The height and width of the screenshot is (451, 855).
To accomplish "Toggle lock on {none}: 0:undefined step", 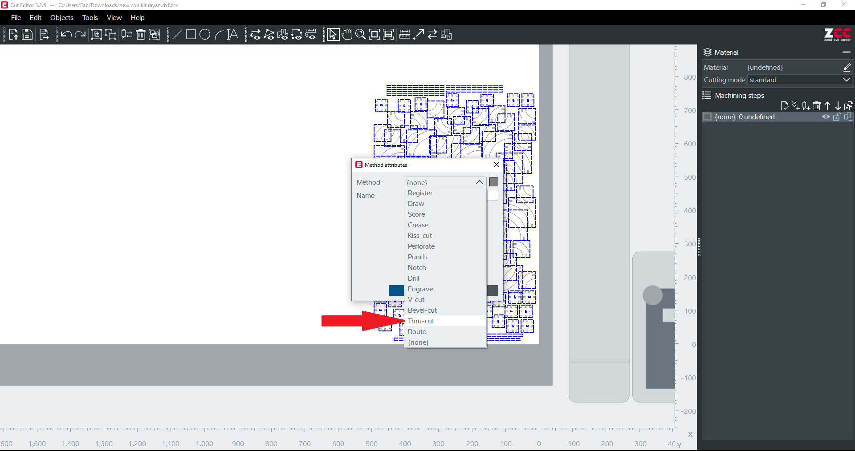I will pos(837,117).
